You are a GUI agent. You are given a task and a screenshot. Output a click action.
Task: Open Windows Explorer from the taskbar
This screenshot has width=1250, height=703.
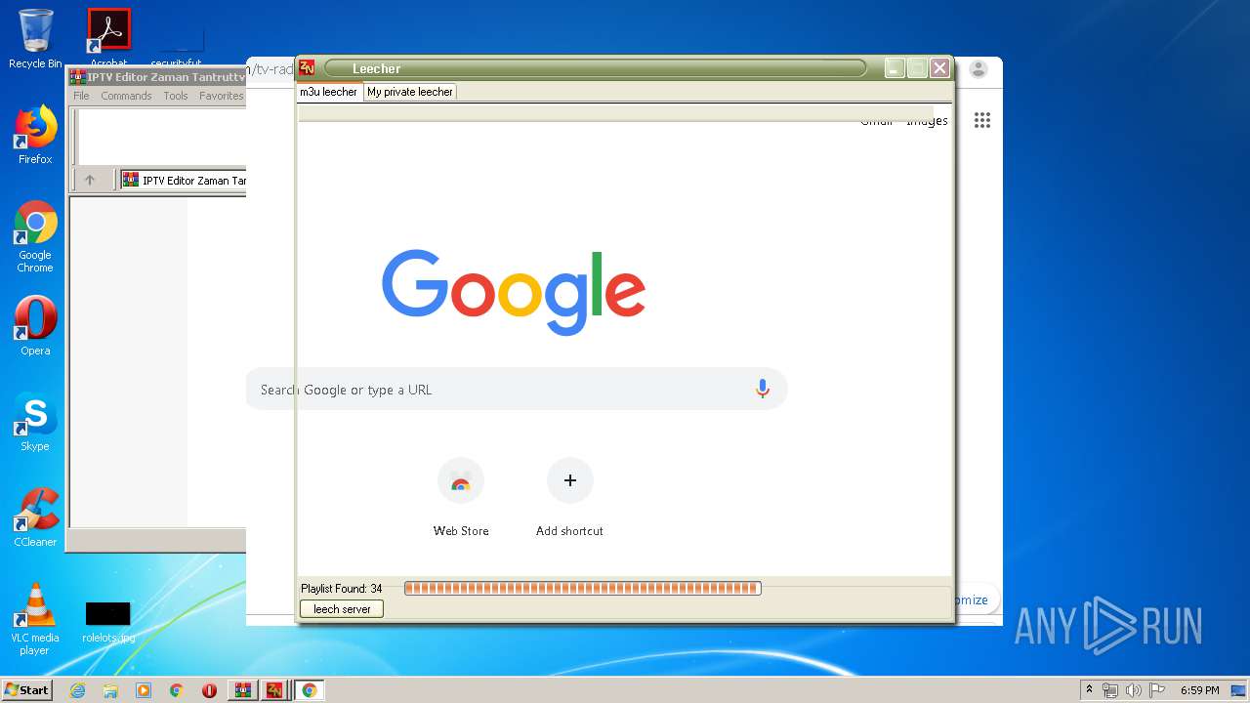point(110,690)
